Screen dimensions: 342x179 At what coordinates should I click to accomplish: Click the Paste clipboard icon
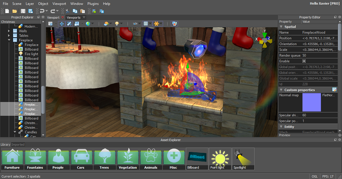coord(83,11)
